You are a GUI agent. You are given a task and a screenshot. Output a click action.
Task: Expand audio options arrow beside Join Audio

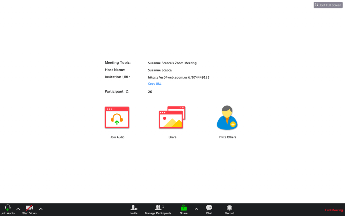(18, 209)
